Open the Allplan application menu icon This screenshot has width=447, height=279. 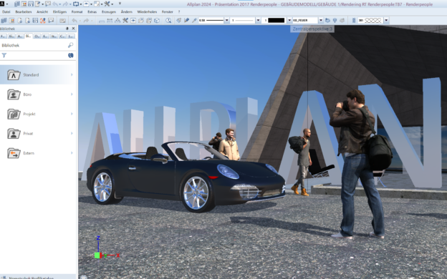click(2, 4)
